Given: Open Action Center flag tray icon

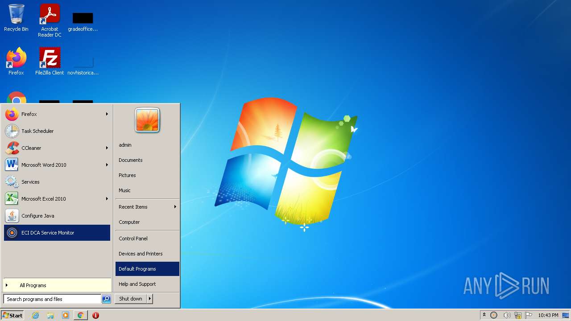Looking at the screenshot, I should [x=529, y=315].
